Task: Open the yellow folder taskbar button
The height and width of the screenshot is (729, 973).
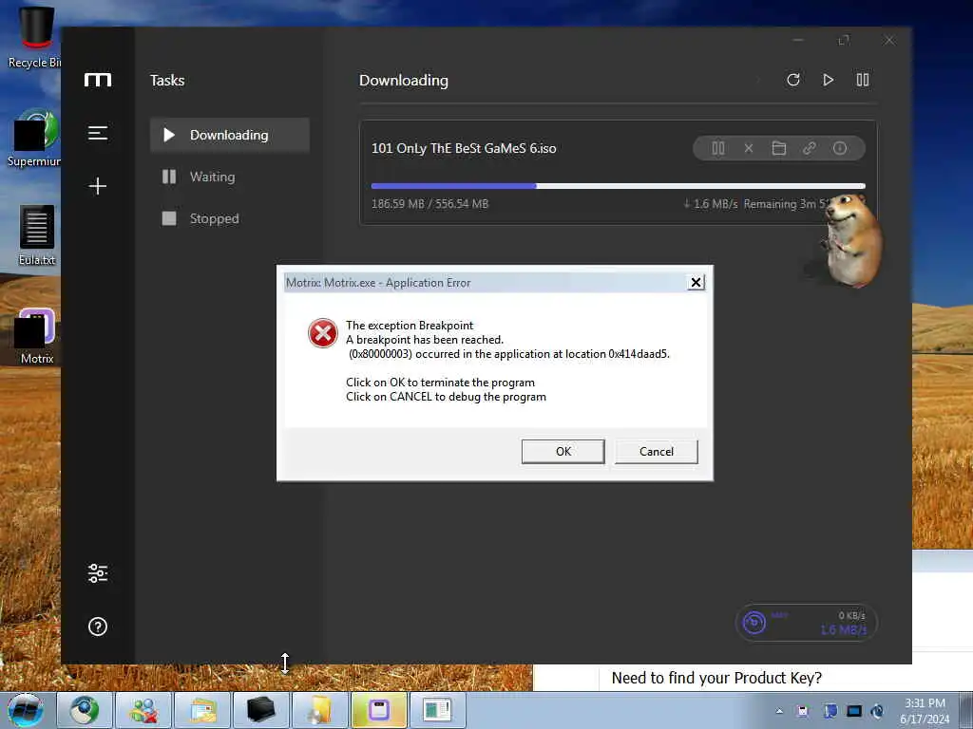Action: 320,710
